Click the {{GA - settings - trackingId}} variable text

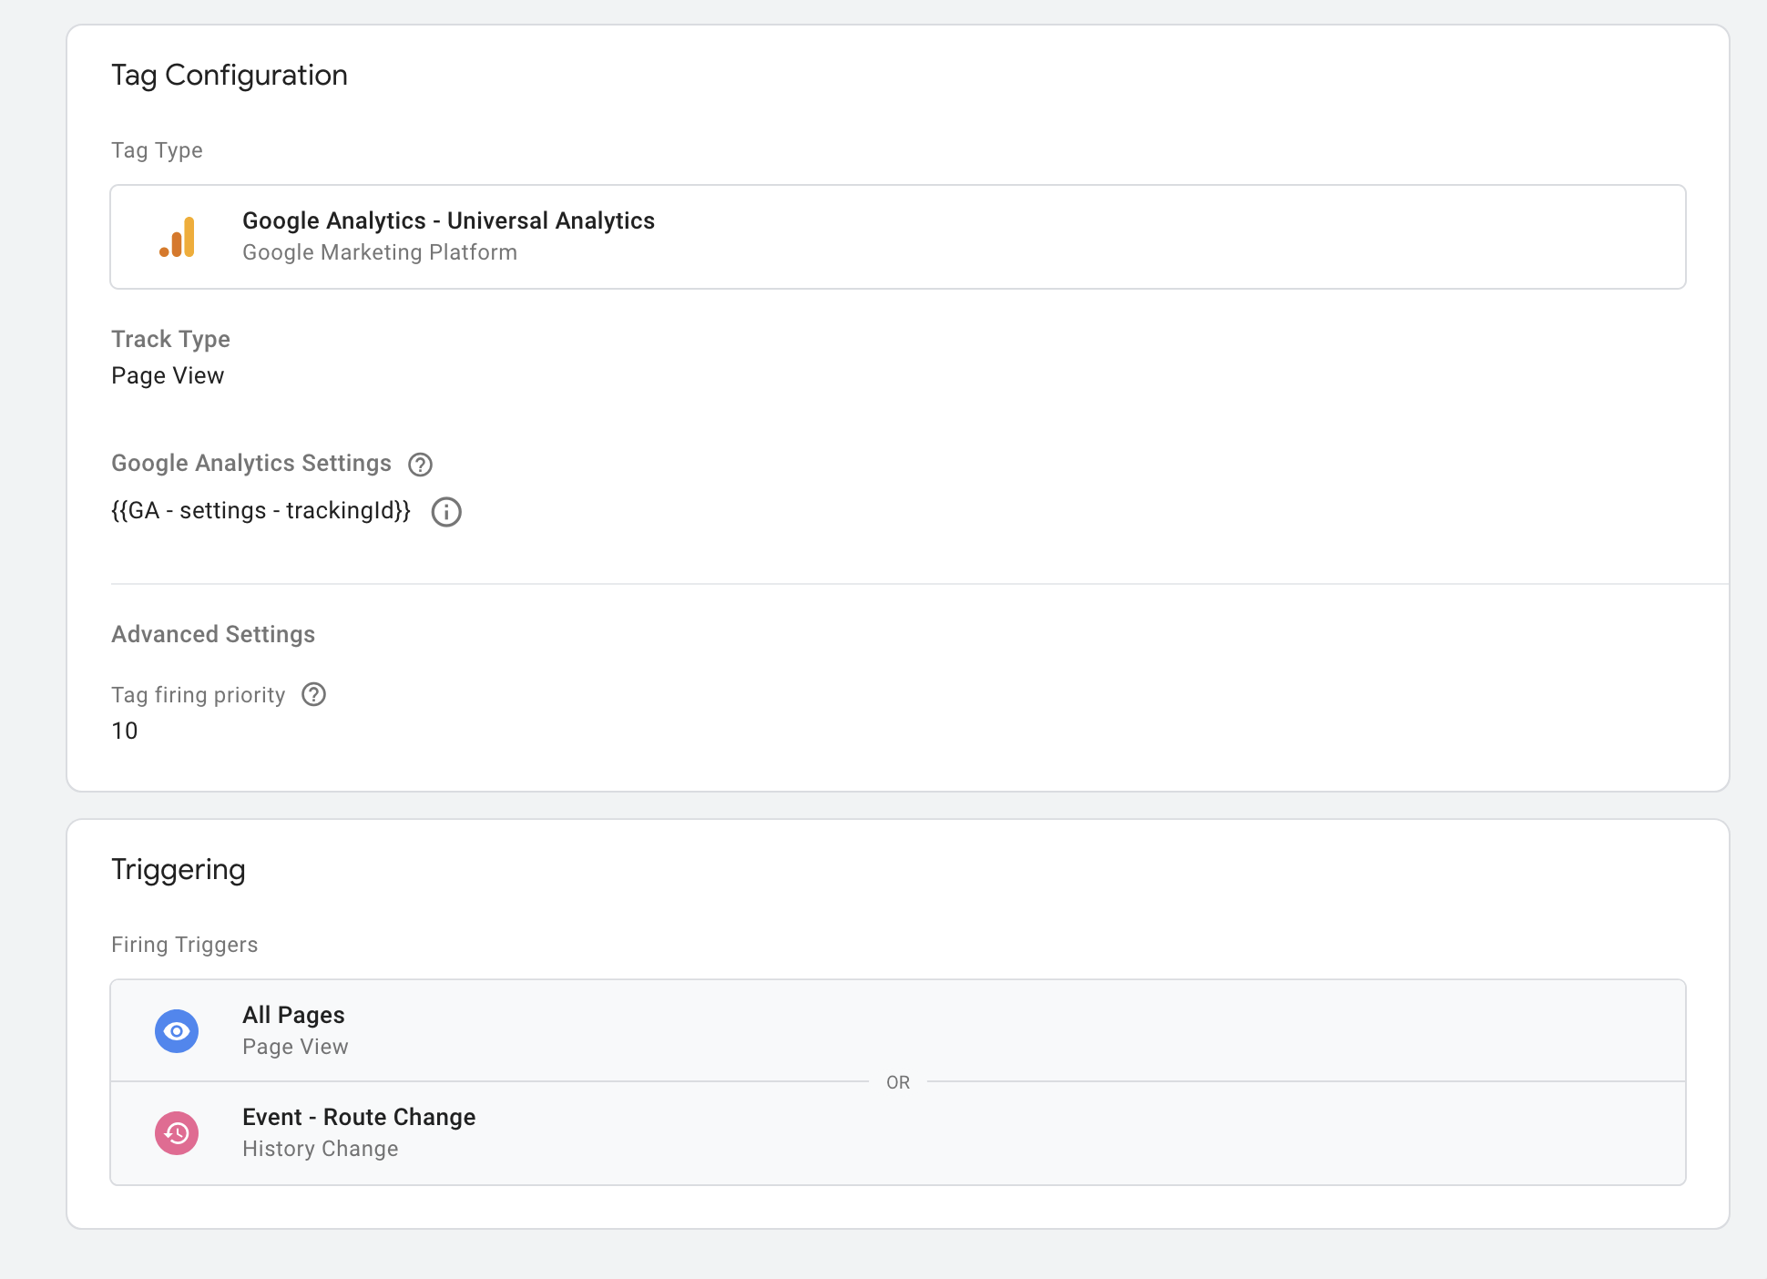[x=261, y=511]
